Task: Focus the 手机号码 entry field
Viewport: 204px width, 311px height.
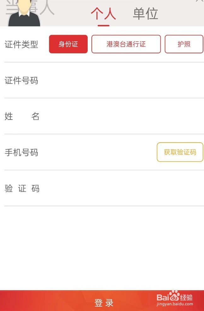Action: pos(98,153)
